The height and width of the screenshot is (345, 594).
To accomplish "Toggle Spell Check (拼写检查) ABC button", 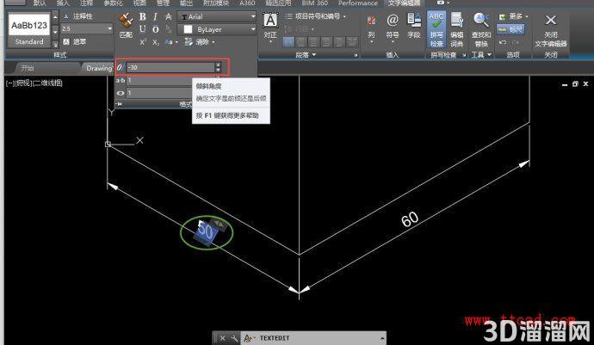I will point(436,29).
